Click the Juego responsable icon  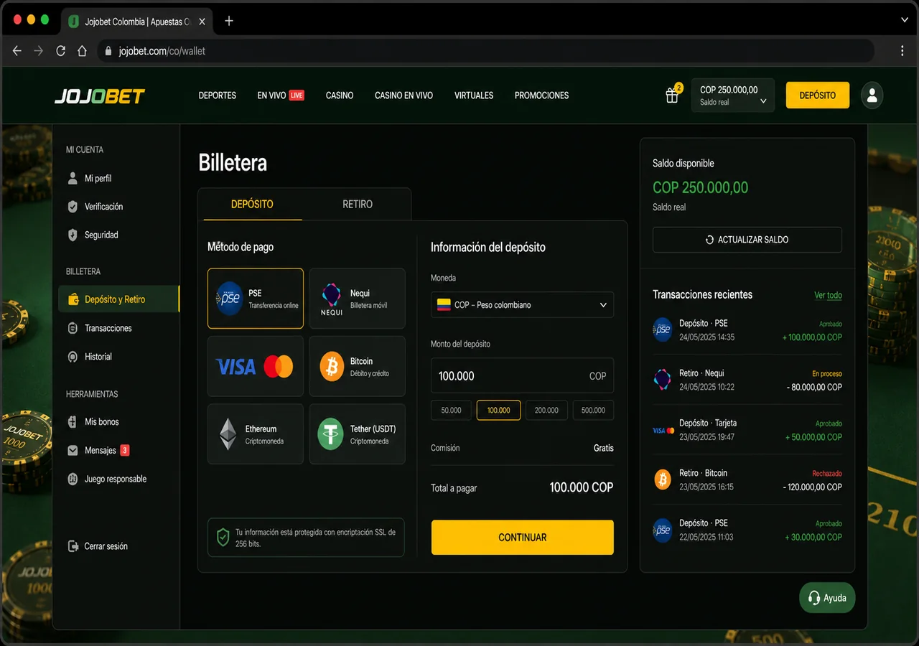[x=73, y=479]
